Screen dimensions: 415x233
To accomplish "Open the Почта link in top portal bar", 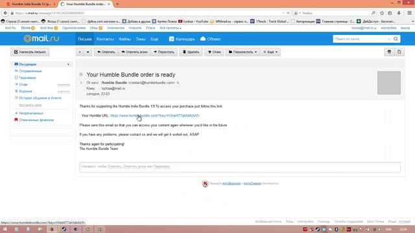I will (x=26, y=28).
